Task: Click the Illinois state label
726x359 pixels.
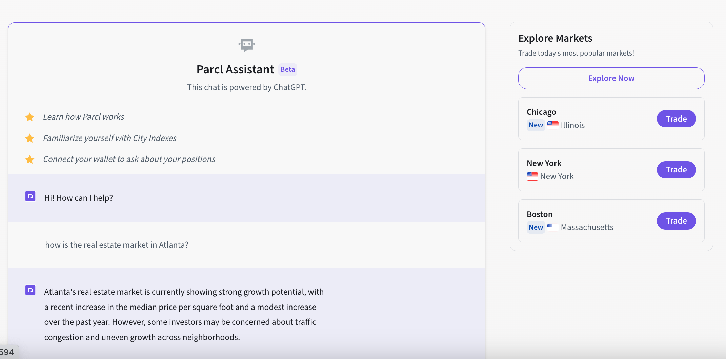Action: click(572, 125)
